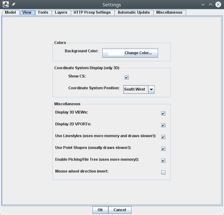Screen dimensions: 224x215
Task: Select the South West combo box field
Action: click(135, 90)
